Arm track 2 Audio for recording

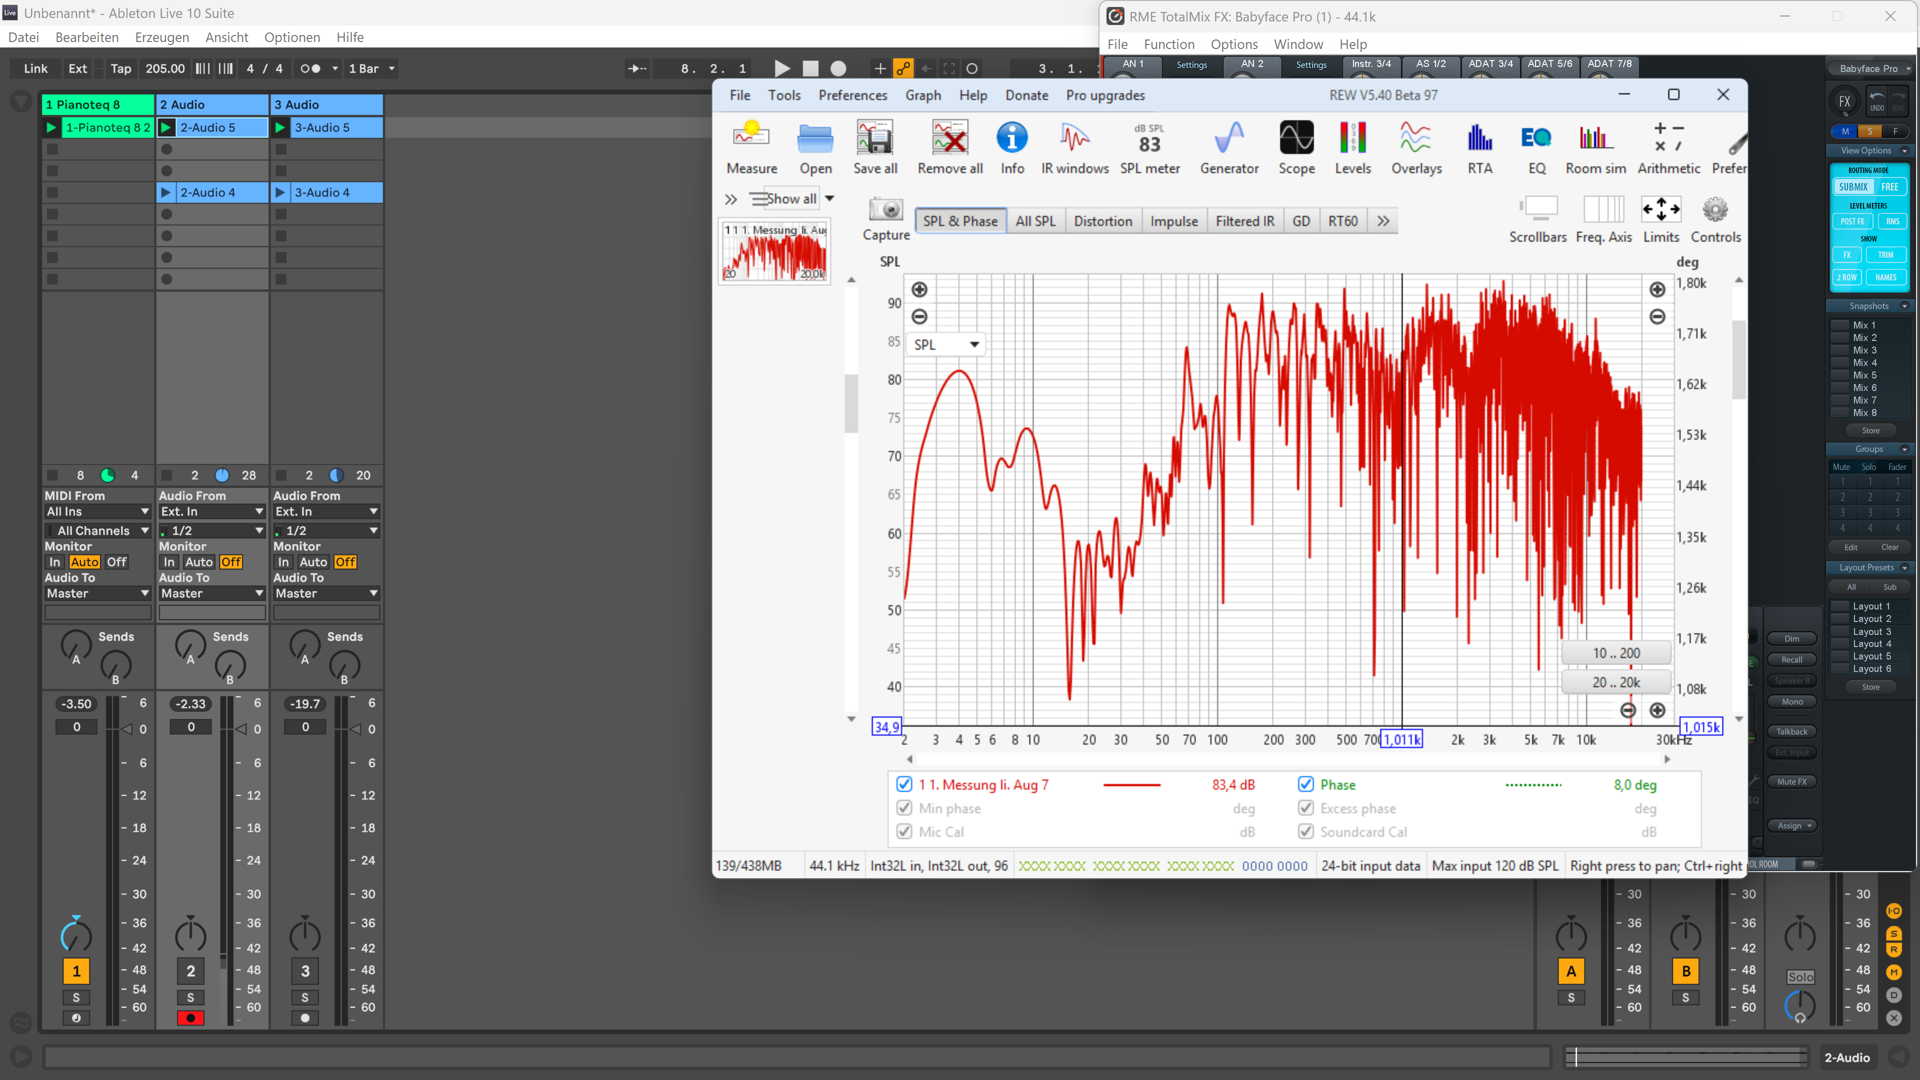pyautogui.click(x=191, y=1017)
